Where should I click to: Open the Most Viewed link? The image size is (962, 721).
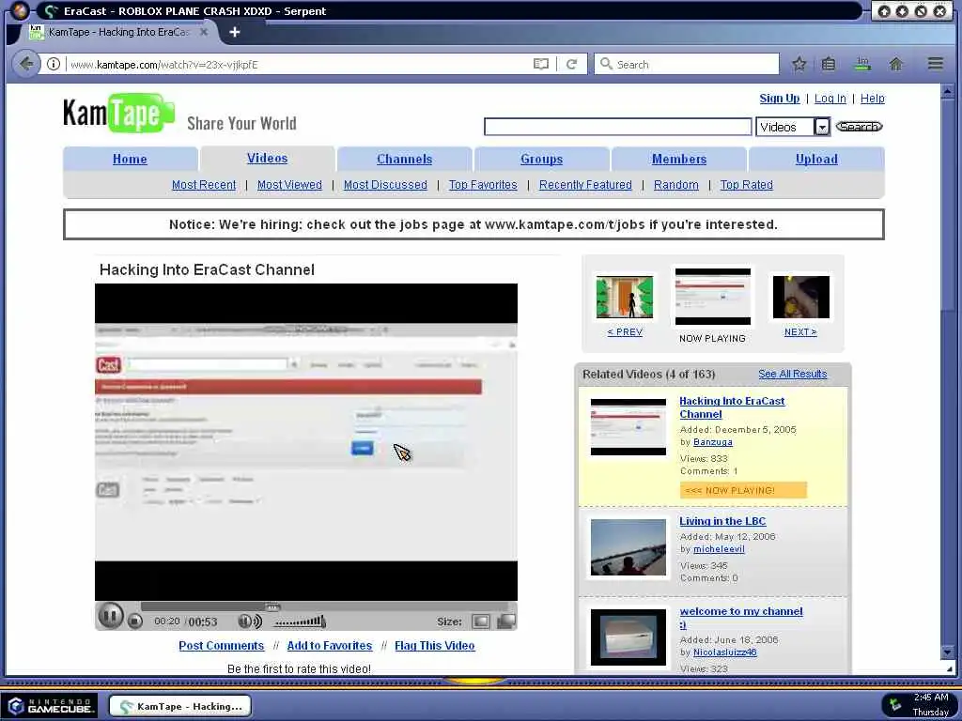click(289, 185)
